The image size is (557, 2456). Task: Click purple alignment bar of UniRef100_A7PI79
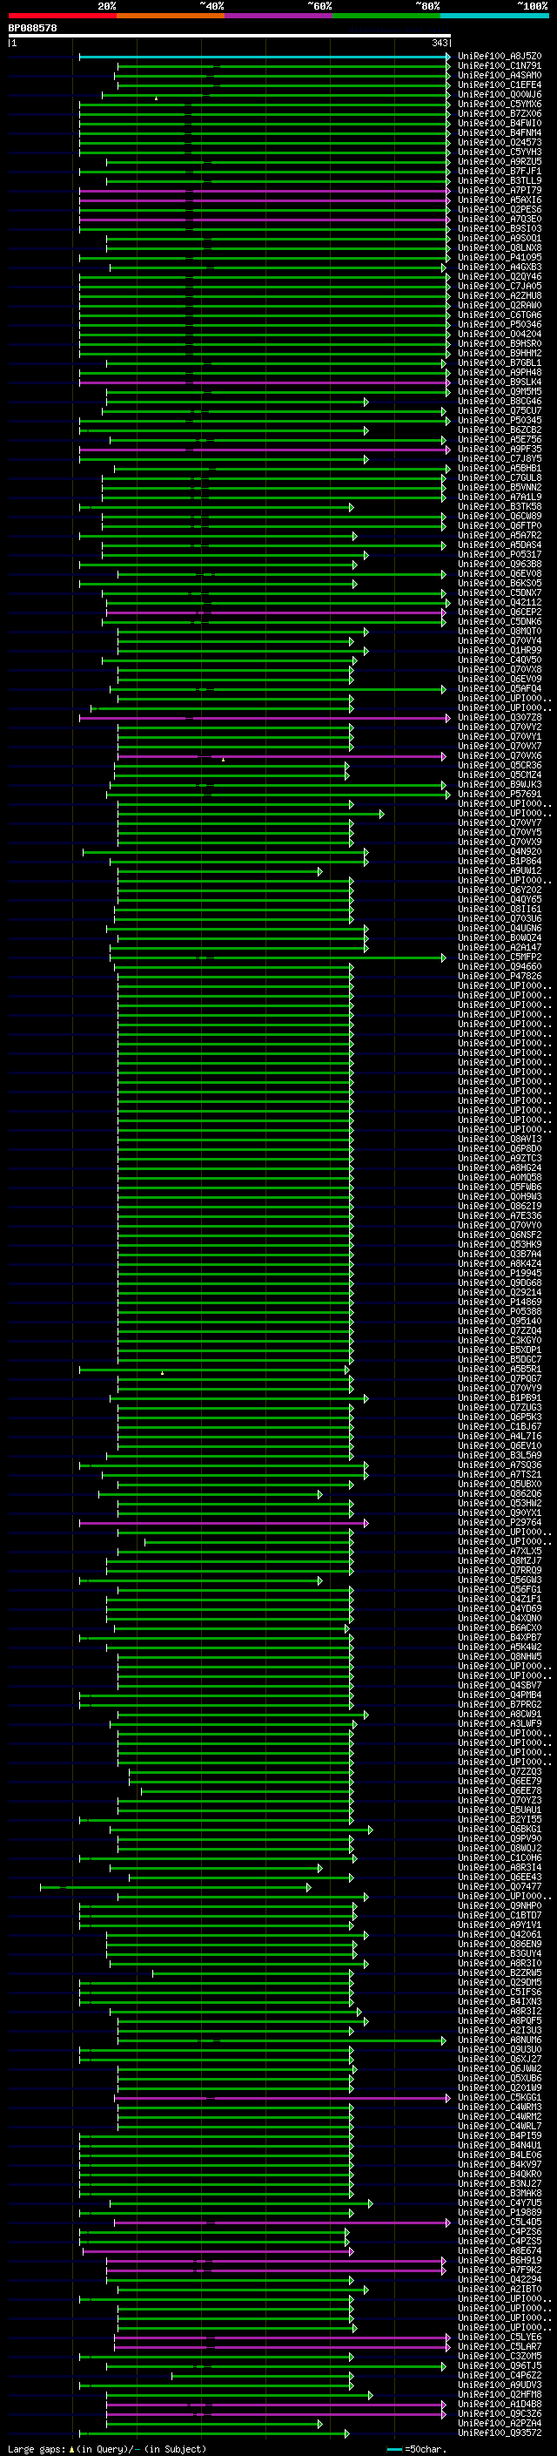[264, 191]
